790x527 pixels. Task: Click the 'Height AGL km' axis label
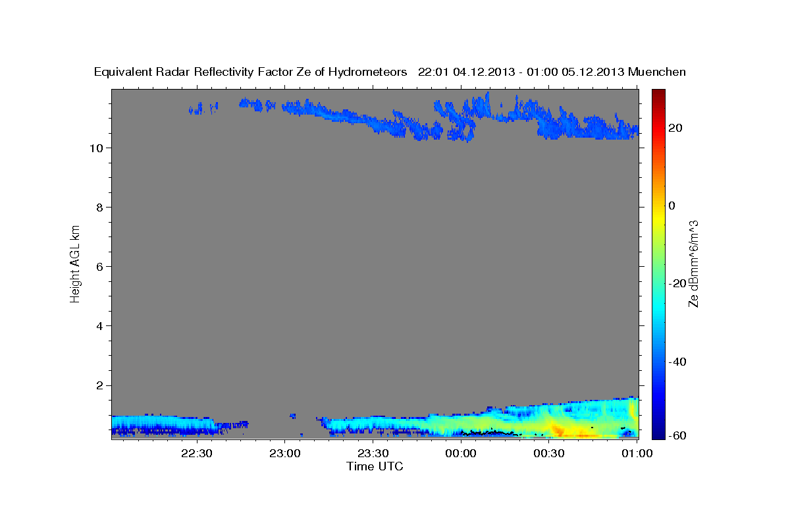pyautogui.click(x=75, y=263)
